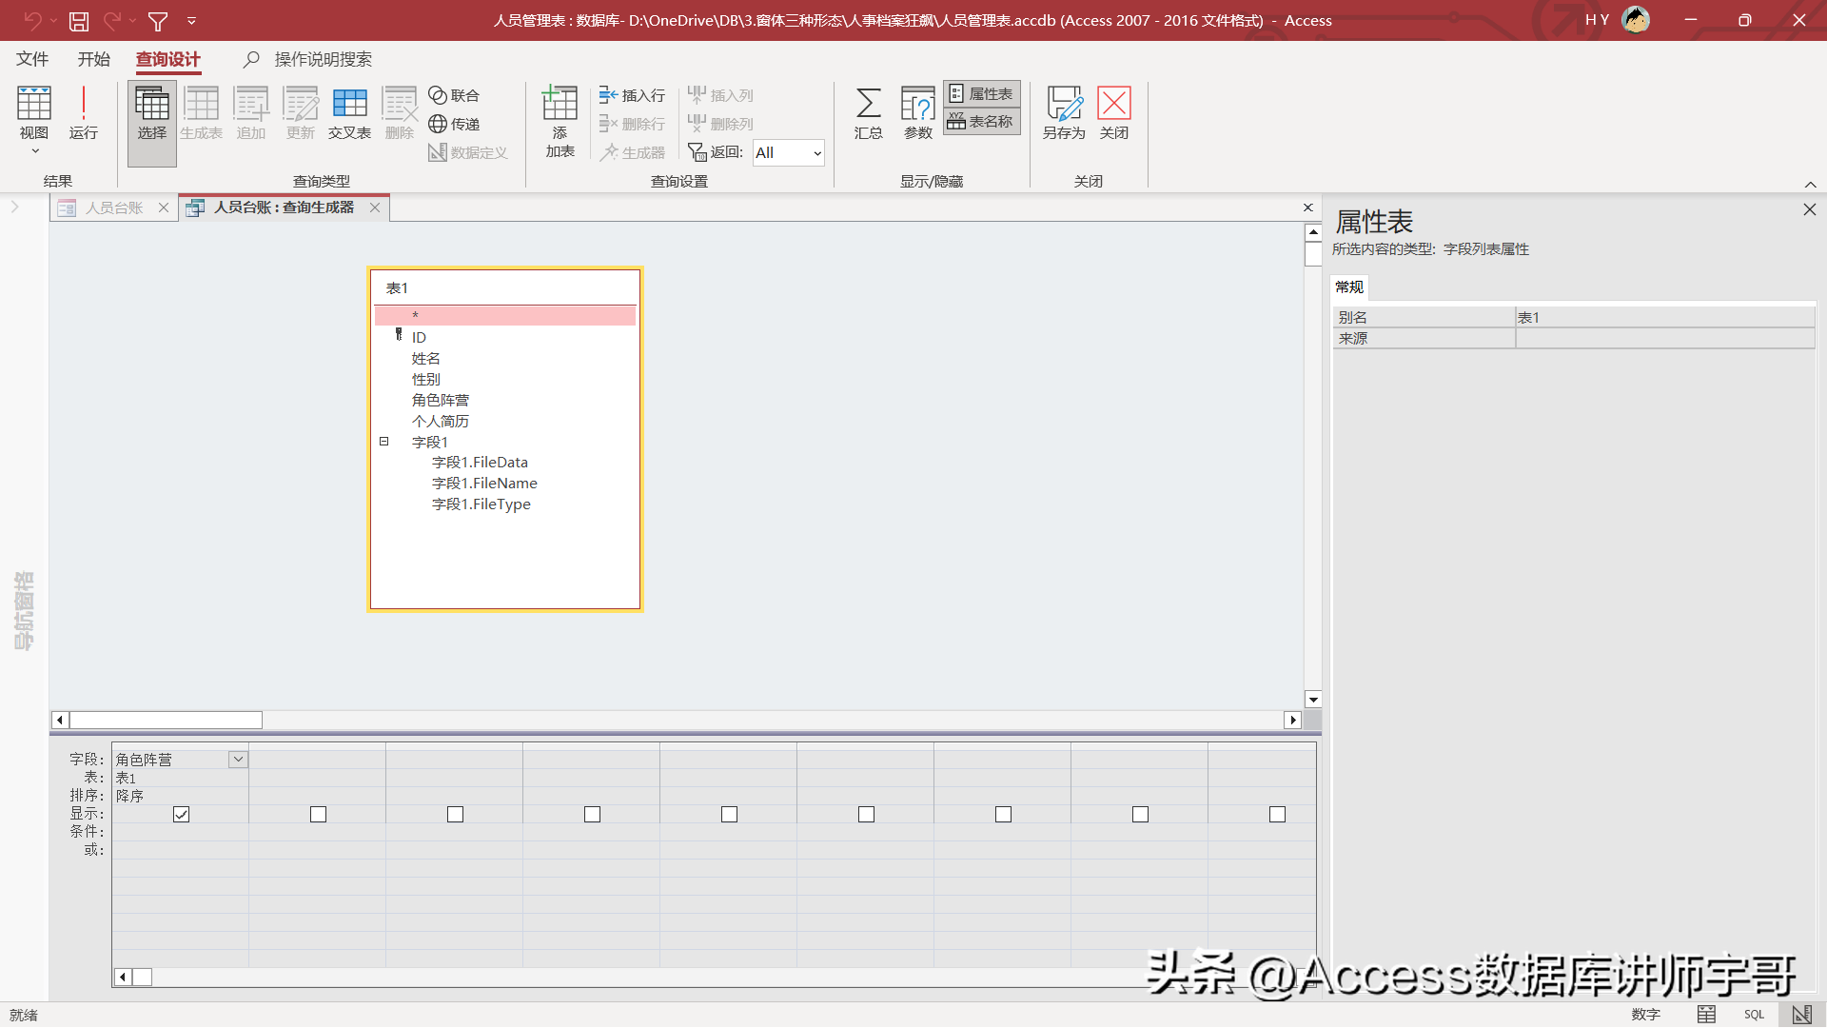Close the 查询生成器 tab
The width and height of the screenshot is (1827, 1028).
375,208
